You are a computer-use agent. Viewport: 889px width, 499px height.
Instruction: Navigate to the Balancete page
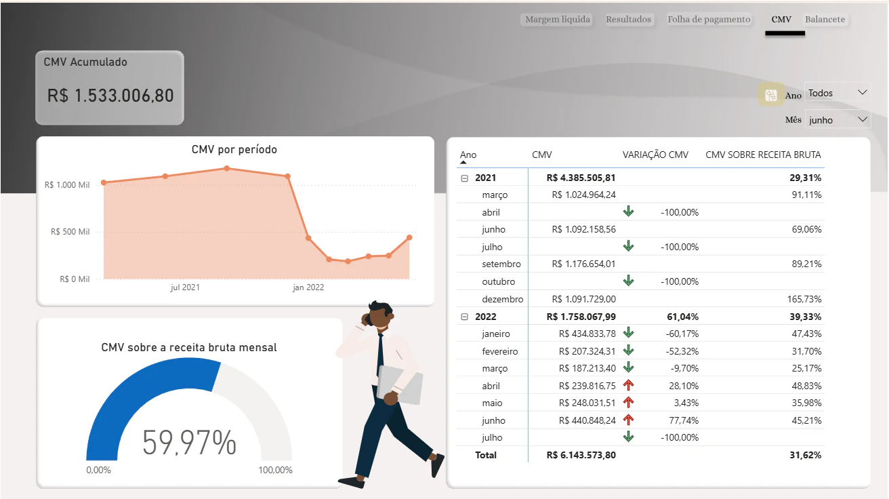point(825,20)
